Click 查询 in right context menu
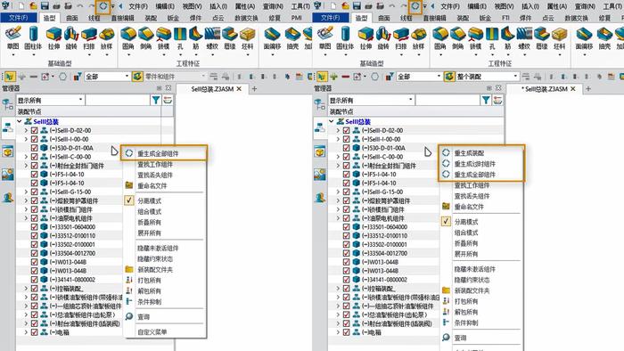Screen dimensions: 624x351 [x=482, y=338]
